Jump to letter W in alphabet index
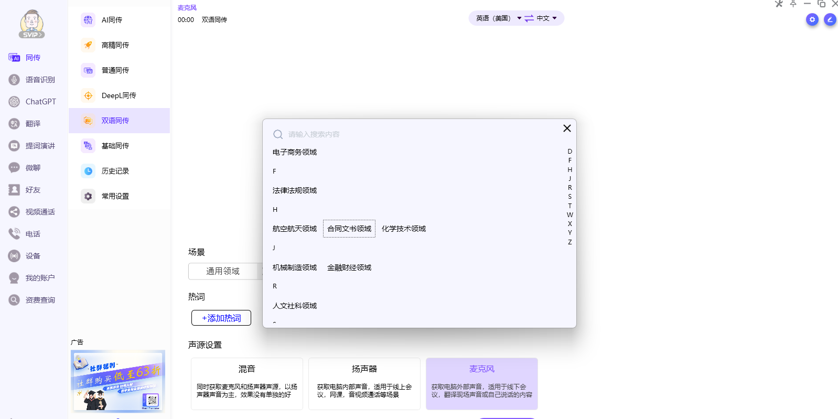This screenshot has height=419, width=838. click(570, 215)
